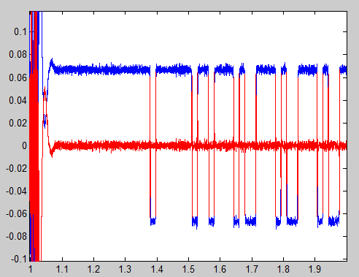The image size is (359, 277).
Task: Select the 1.2 x-axis tick label
Action: [93, 270]
